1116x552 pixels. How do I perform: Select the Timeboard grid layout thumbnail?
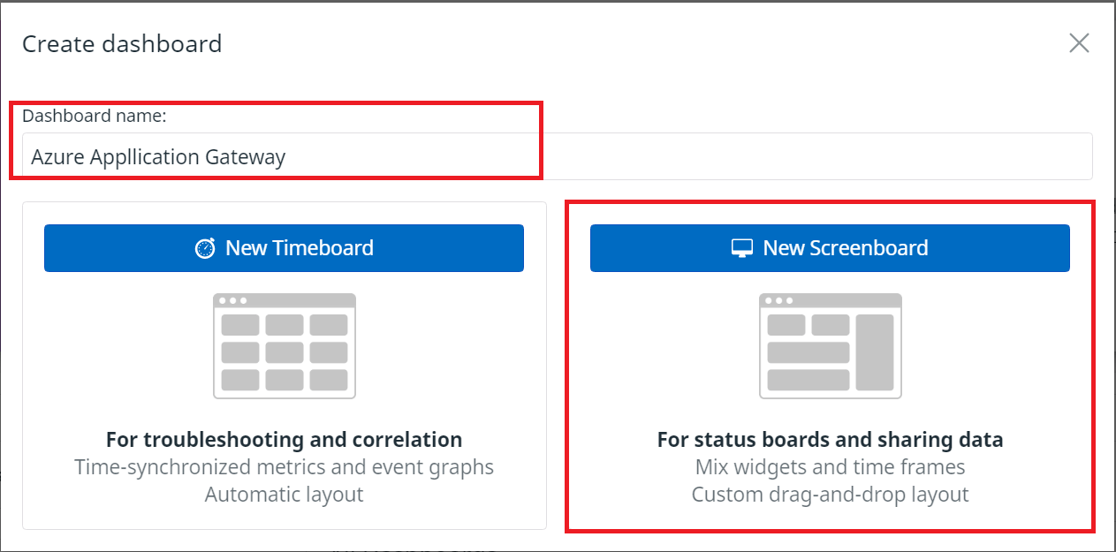tap(285, 345)
